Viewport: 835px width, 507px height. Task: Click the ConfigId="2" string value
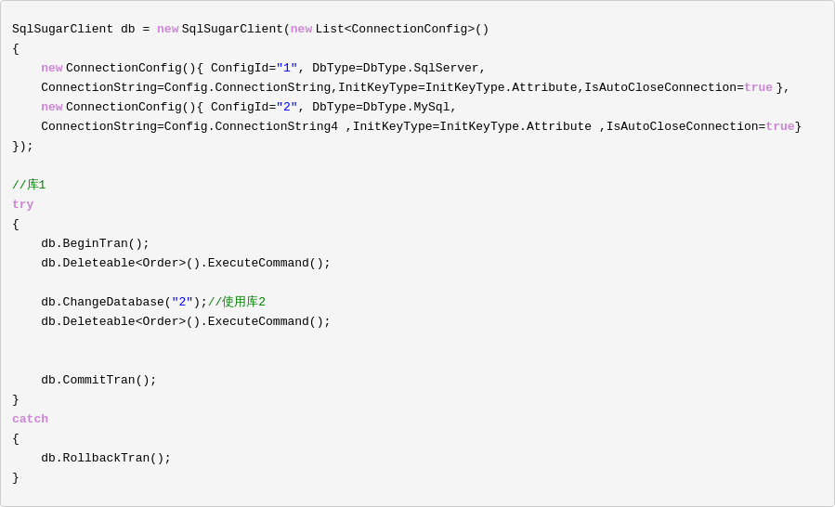pyautogui.click(x=286, y=108)
